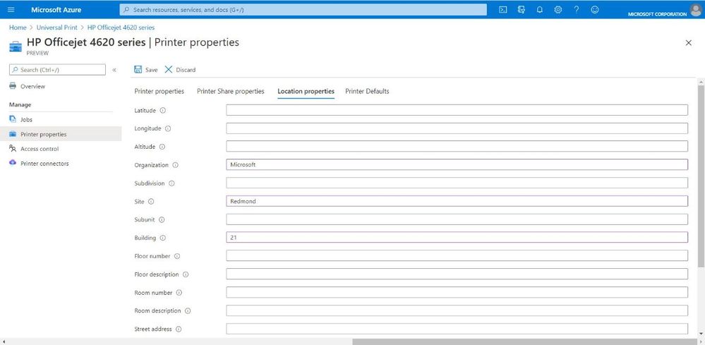The image size is (705, 345).
Task: Show info tooltip for Organization
Action: [175, 165]
